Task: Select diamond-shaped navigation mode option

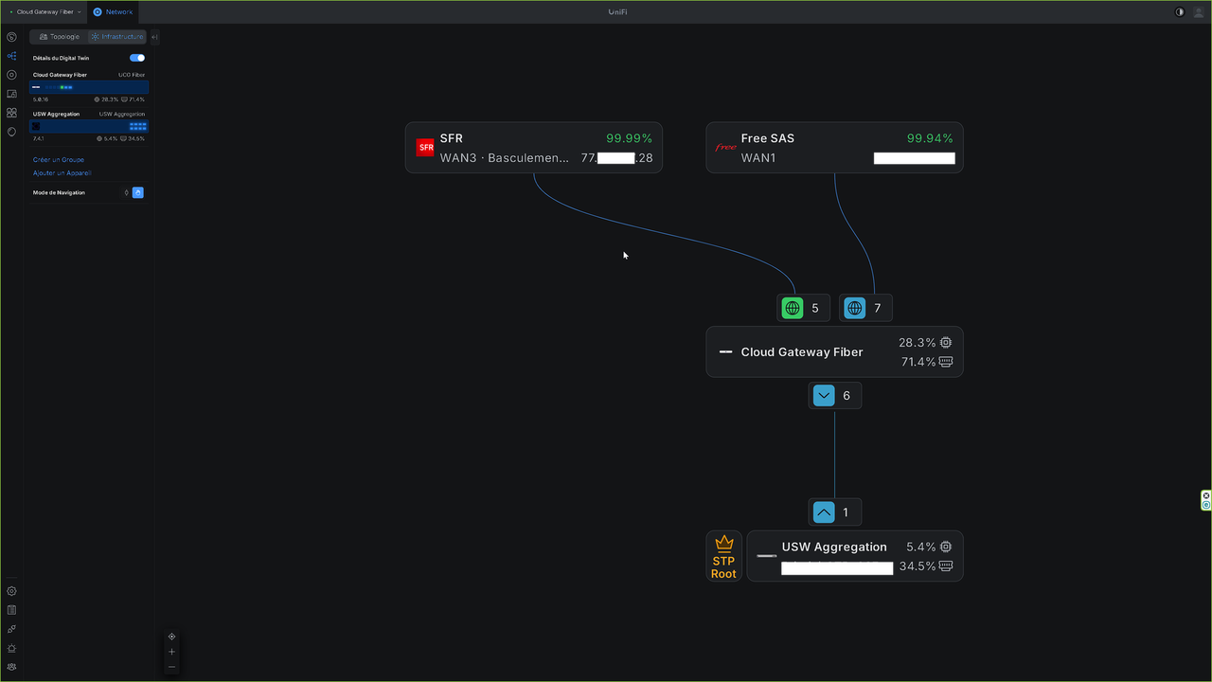Action: [127, 192]
